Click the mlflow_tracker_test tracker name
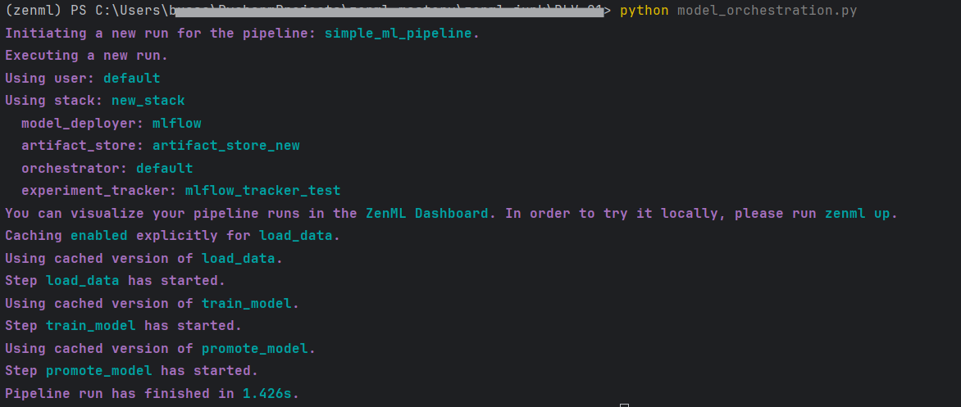Viewport: 961px width, 407px height. tap(262, 191)
